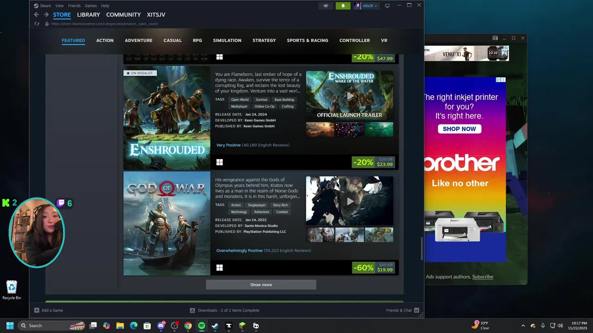Click the store page vertical scrollbar
593x333 pixels.
tap(422, 248)
